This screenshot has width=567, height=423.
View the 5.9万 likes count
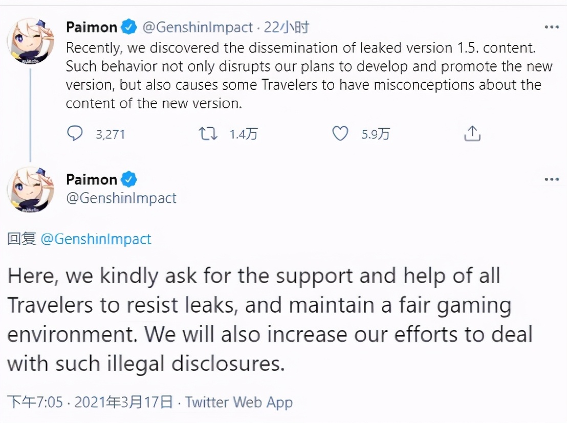pyautogui.click(x=376, y=134)
